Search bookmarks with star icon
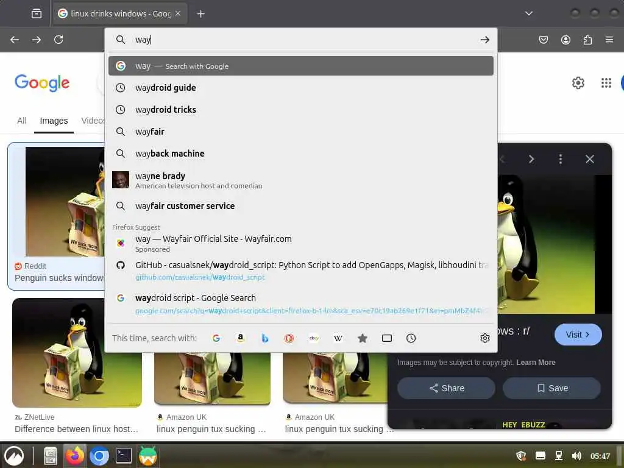The image size is (624, 468). (x=362, y=338)
